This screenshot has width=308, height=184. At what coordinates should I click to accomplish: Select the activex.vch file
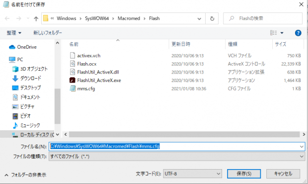89,56
